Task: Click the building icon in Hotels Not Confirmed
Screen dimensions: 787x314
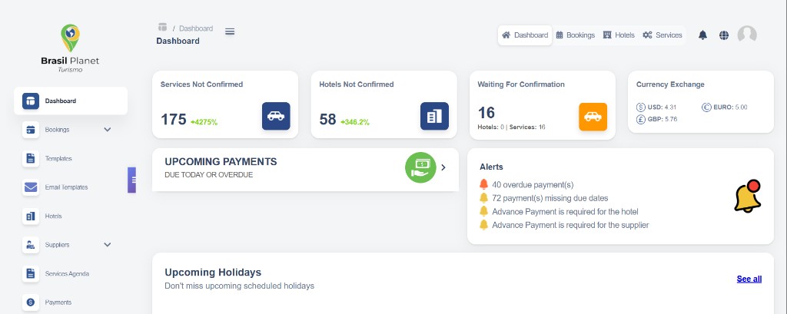Action: coord(434,116)
